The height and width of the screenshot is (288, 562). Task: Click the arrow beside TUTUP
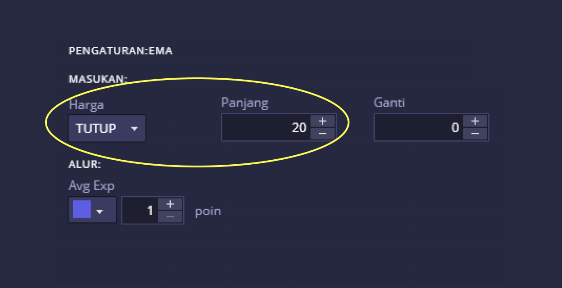(x=134, y=129)
